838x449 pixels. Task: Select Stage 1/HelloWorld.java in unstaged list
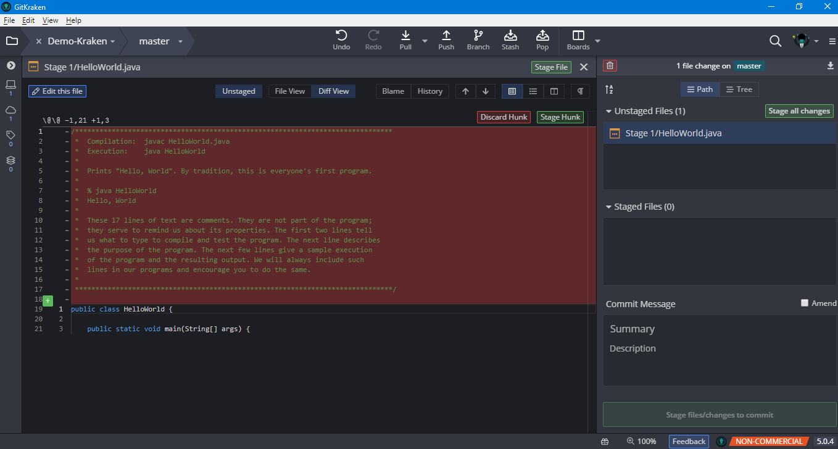point(720,133)
